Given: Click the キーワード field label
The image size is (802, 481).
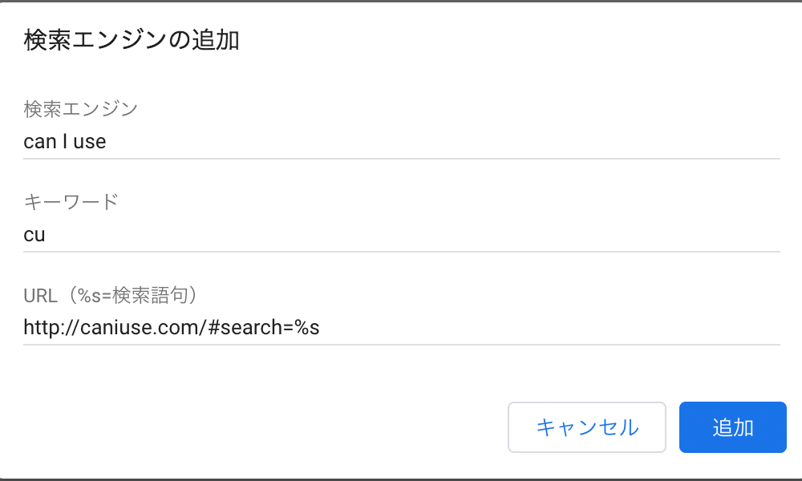Looking at the screenshot, I should click(x=71, y=202).
